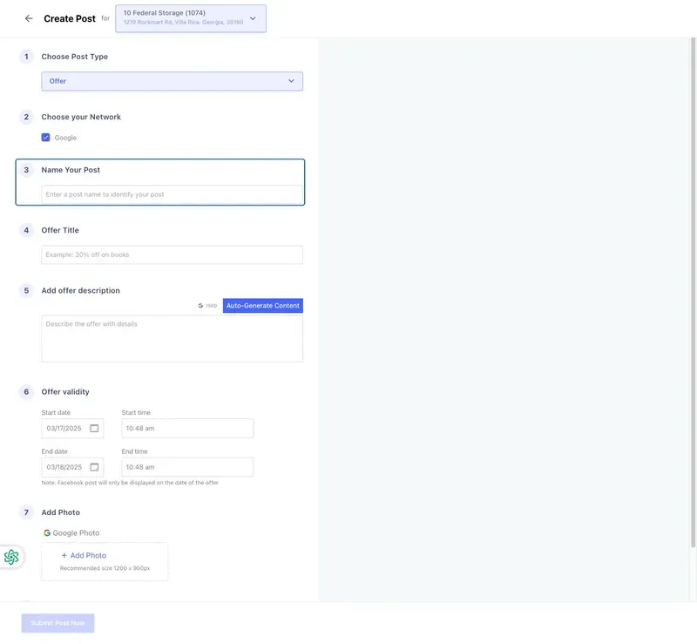The width and height of the screenshot is (697, 644).
Task: Focus the Offer Title input field
Action: 172,254
